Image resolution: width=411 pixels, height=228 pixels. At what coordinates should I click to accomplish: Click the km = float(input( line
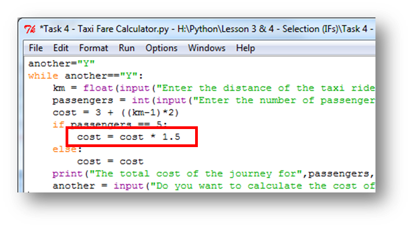(214, 88)
